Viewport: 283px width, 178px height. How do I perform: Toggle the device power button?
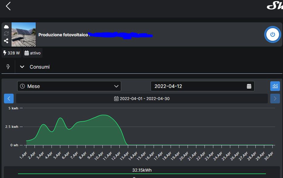(272, 34)
